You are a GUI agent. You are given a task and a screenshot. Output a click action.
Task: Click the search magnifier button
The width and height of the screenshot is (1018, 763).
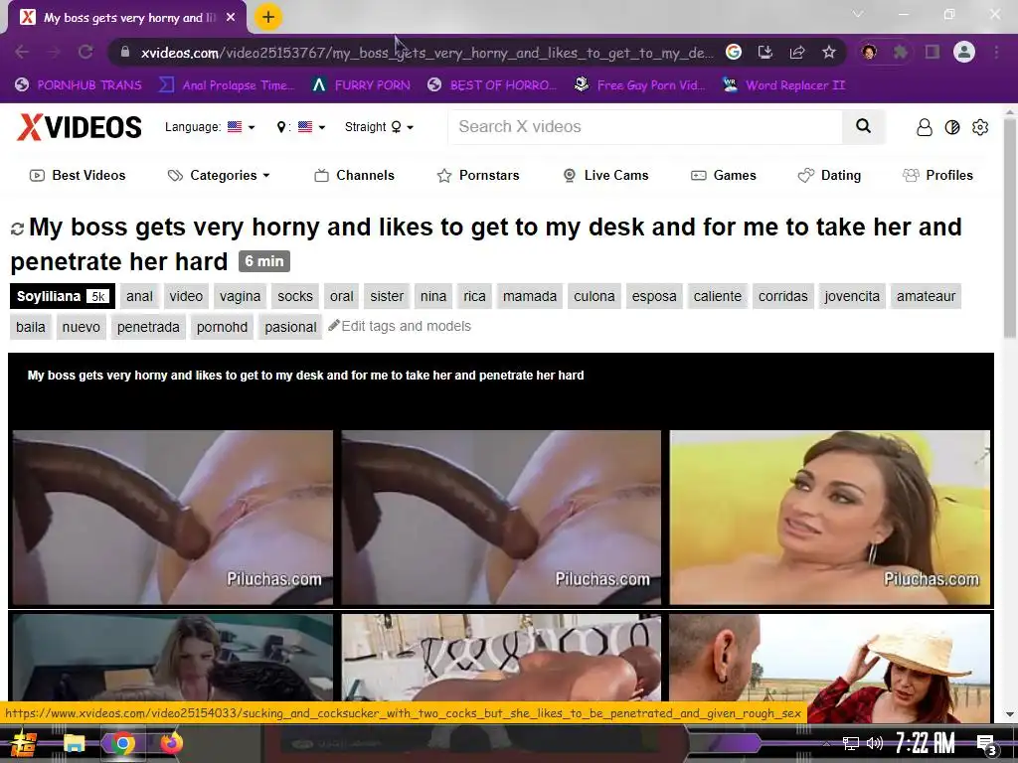(864, 126)
